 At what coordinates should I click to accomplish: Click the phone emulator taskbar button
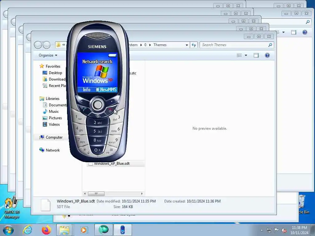123,230
